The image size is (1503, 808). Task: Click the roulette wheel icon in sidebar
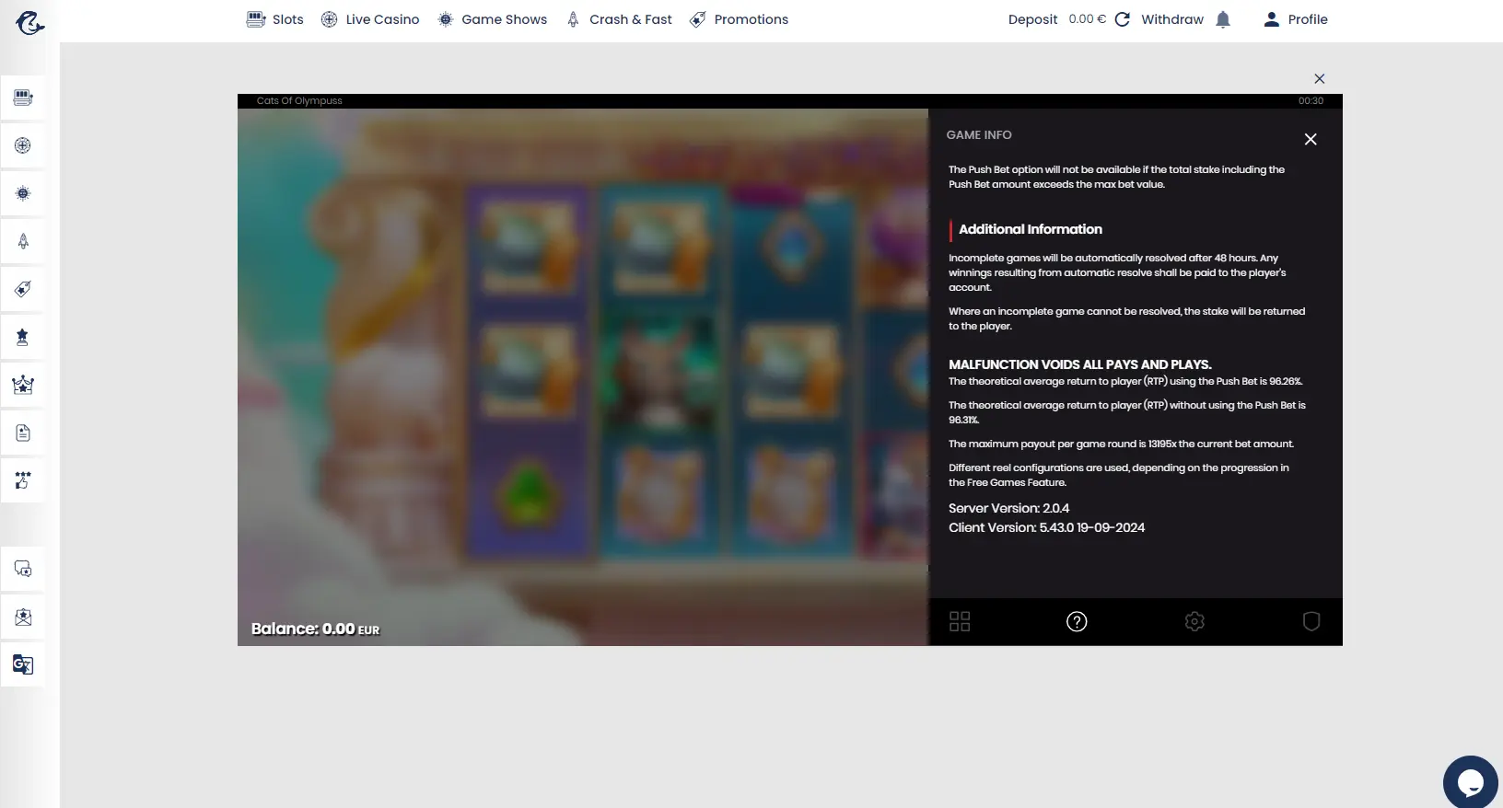23,145
